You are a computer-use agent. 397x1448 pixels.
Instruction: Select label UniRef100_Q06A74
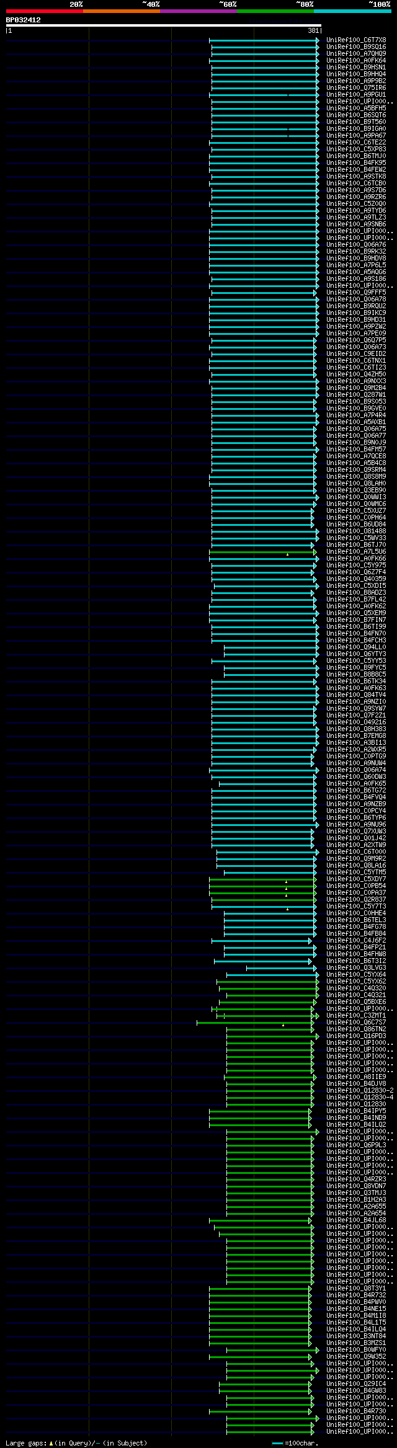click(356, 770)
